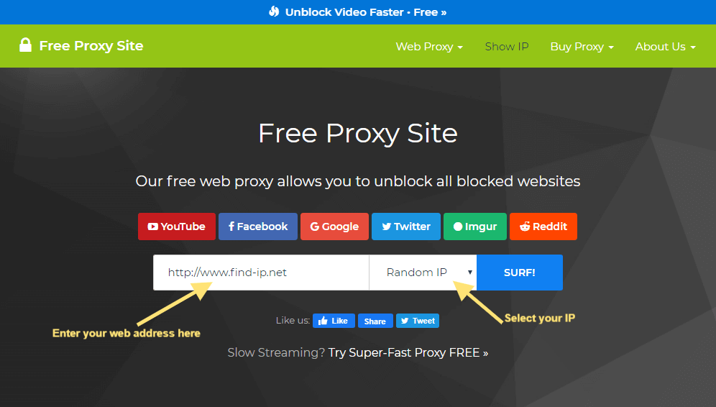This screenshot has width=716, height=407.
Task: Click the Tweet bird button
Action: (x=418, y=321)
